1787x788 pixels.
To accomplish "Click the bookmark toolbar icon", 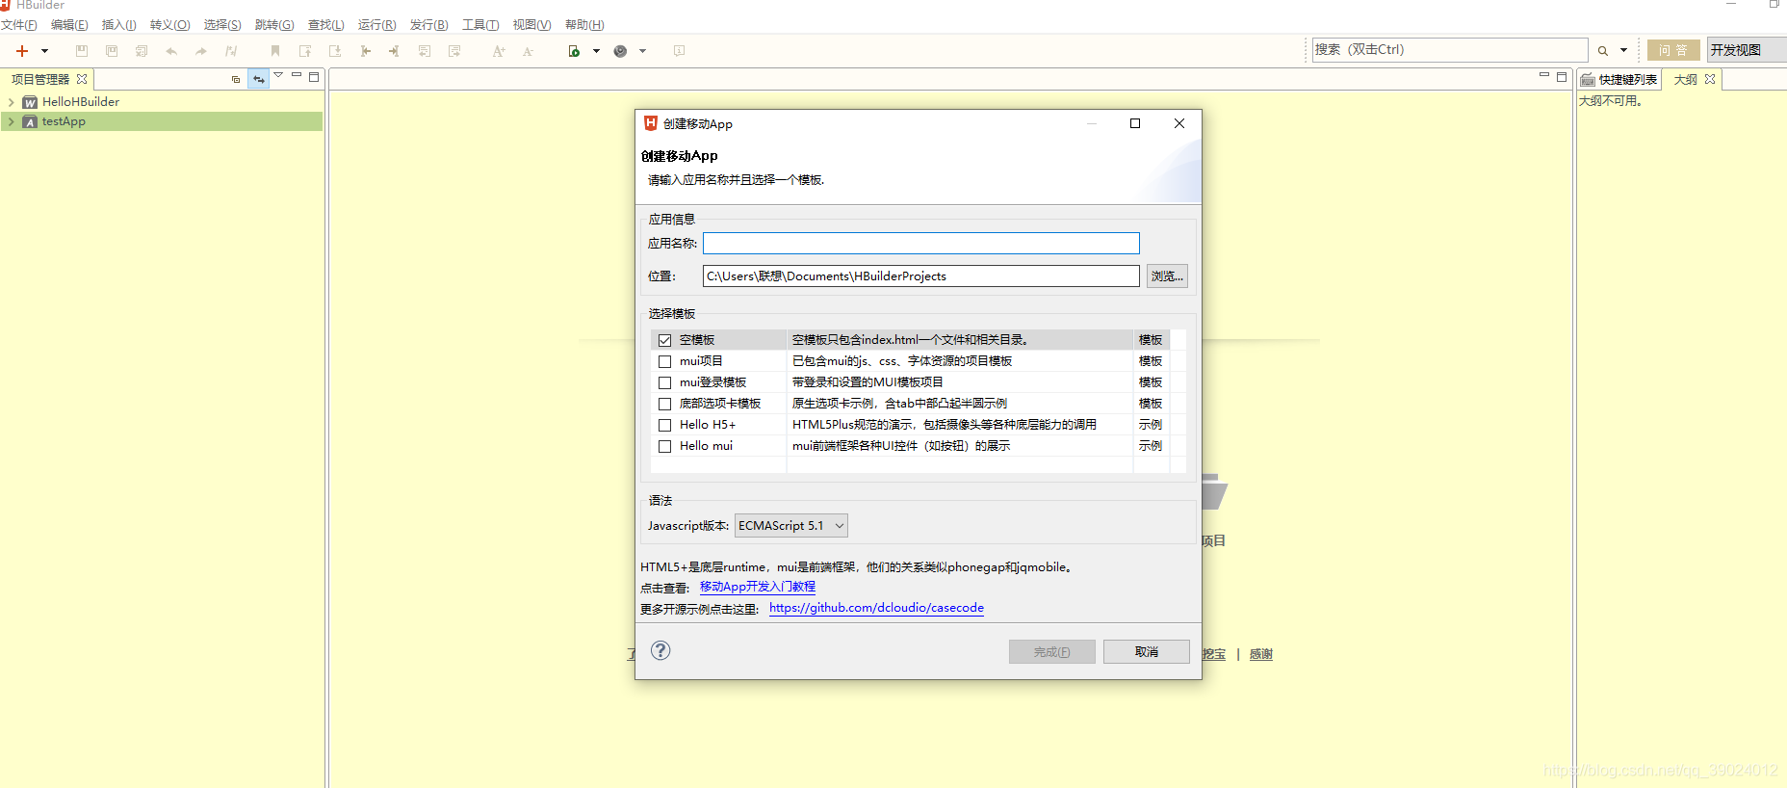I will coord(275,51).
